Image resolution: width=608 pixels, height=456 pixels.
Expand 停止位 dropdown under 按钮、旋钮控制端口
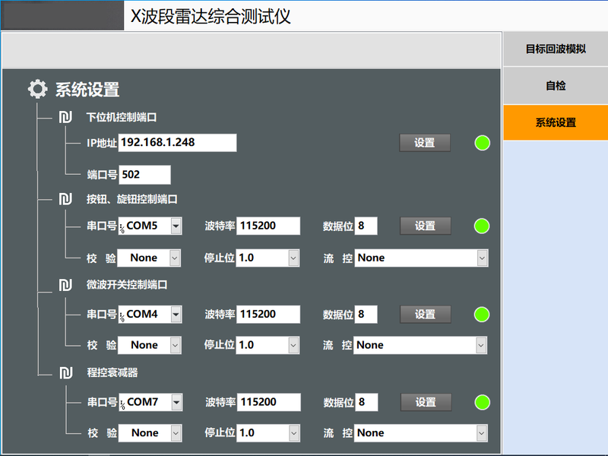tap(293, 258)
